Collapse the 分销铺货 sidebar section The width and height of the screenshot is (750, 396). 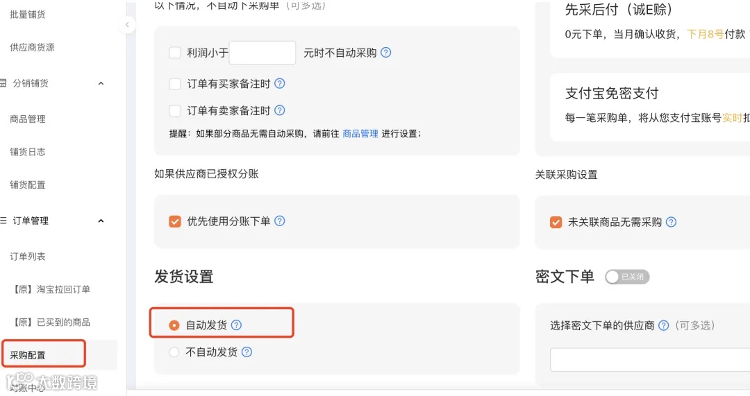(101, 84)
